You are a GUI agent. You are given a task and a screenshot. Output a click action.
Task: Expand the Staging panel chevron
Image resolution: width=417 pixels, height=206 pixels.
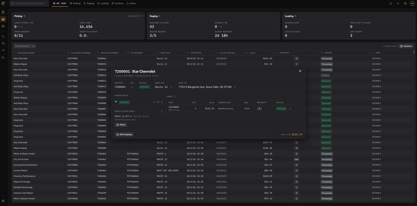(x=160, y=16)
